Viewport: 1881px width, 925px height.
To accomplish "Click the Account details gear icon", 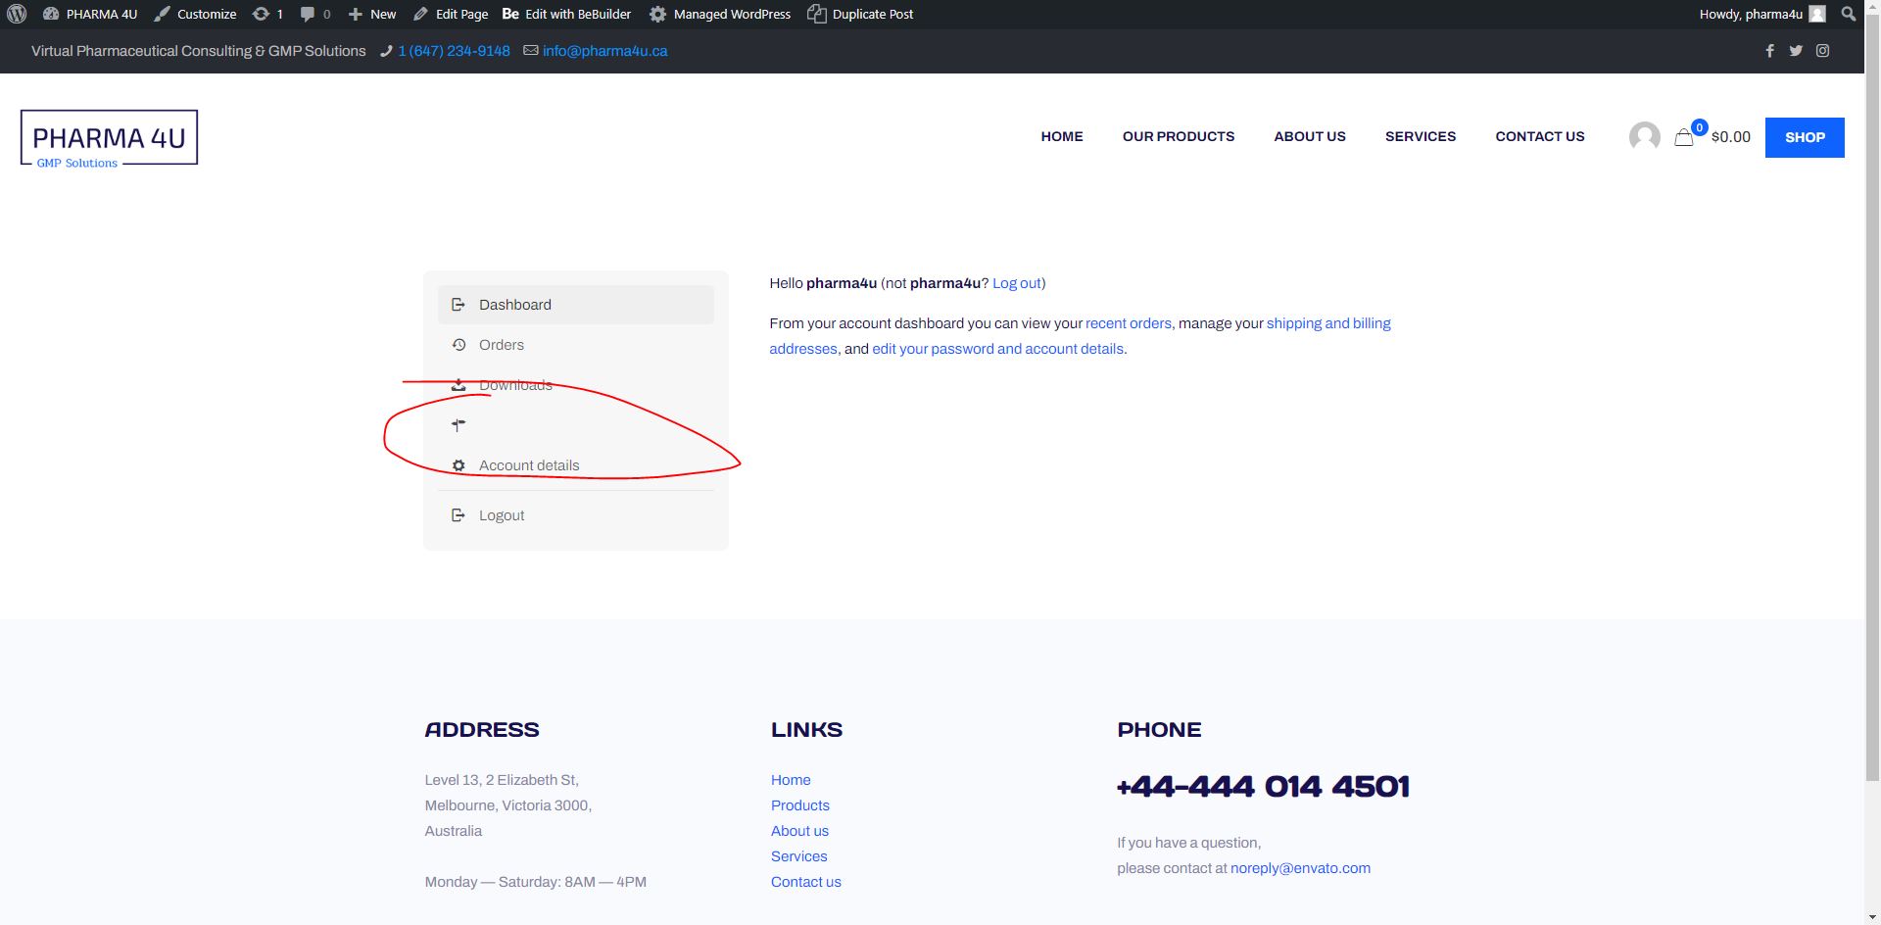I will tap(458, 465).
